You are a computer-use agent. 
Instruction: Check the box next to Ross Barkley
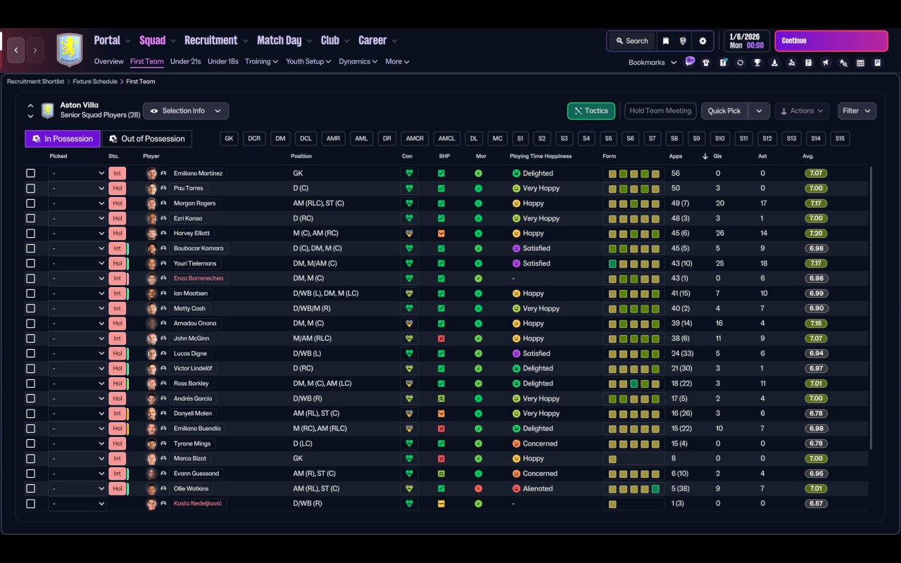30,384
